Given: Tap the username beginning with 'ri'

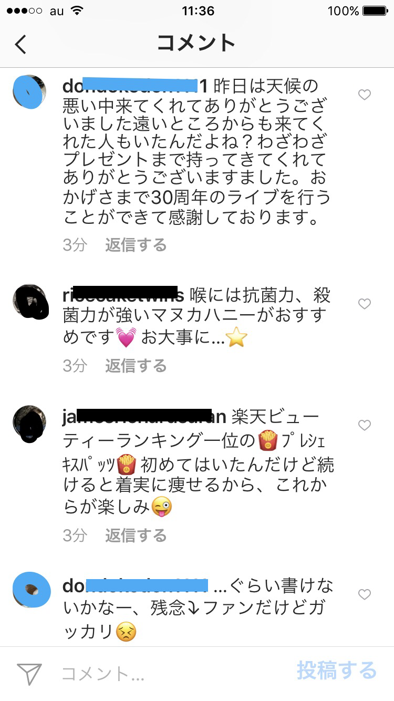Looking at the screenshot, I should coord(123,295).
